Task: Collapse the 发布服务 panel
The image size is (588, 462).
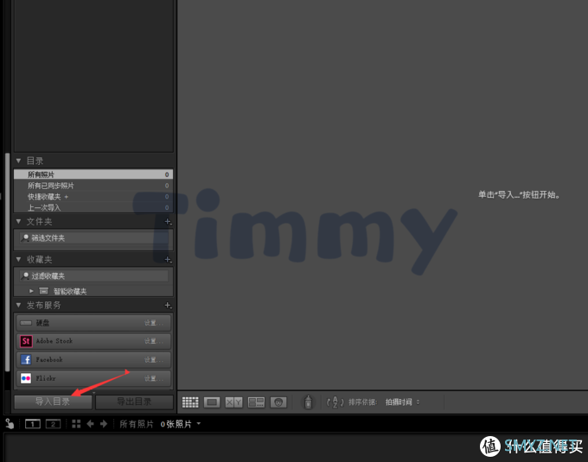Action: point(18,305)
